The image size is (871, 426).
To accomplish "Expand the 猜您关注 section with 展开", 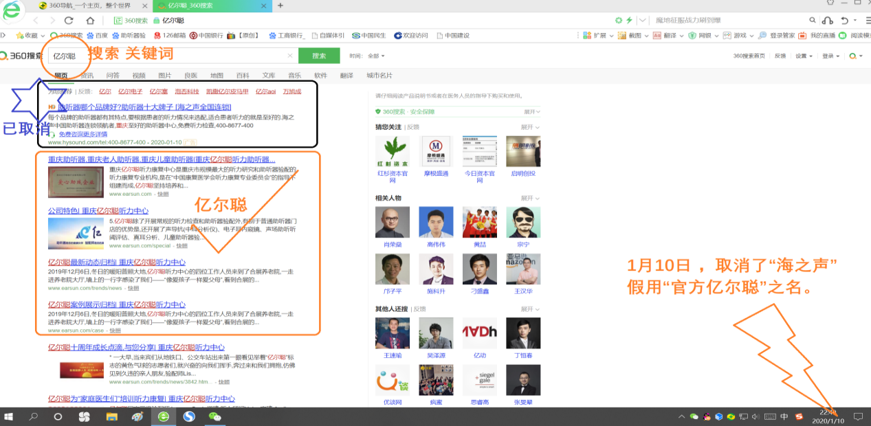I will (x=529, y=127).
